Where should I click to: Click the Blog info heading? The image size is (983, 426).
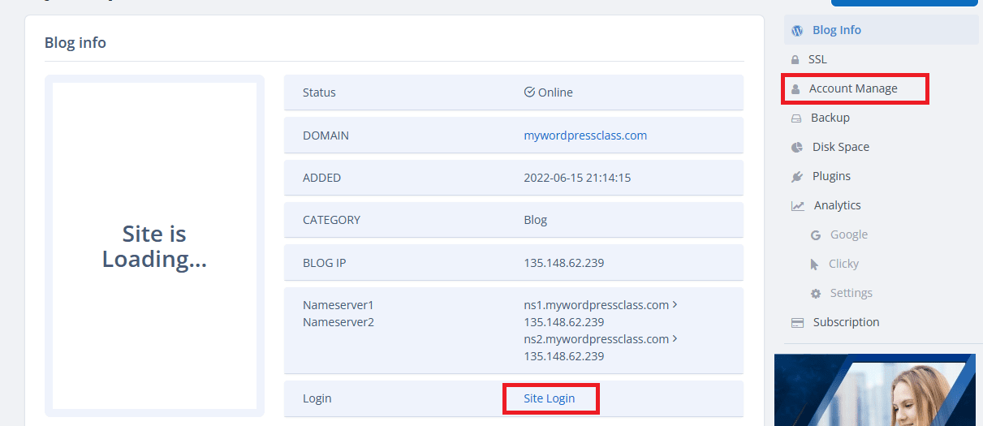[75, 42]
